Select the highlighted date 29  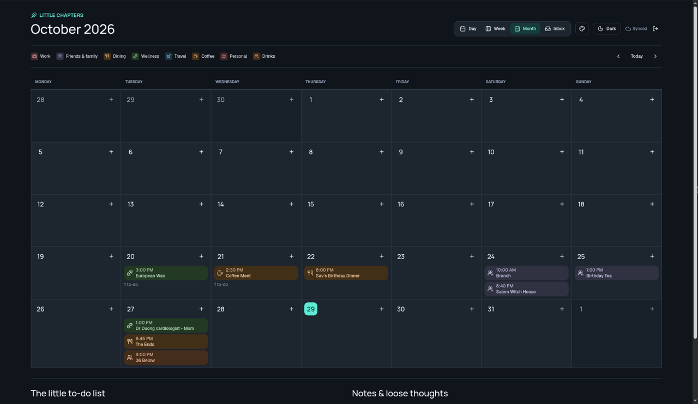click(x=311, y=309)
